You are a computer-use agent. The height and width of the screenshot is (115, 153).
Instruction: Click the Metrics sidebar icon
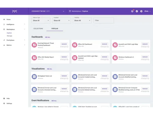tap(4, 45)
